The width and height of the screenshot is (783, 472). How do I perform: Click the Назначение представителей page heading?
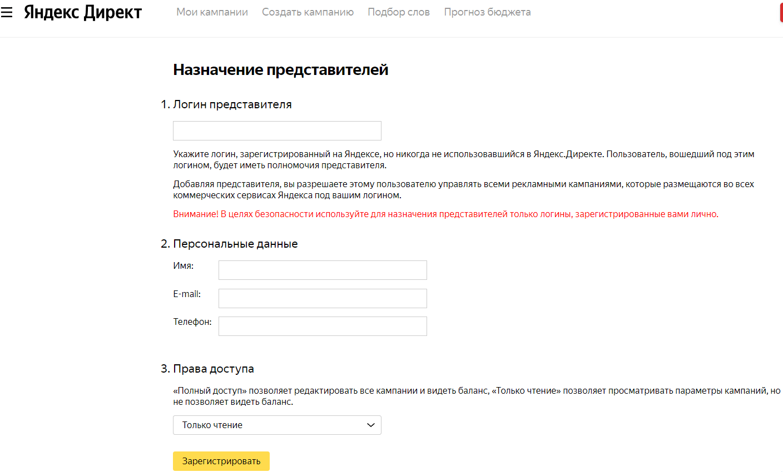tap(280, 70)
